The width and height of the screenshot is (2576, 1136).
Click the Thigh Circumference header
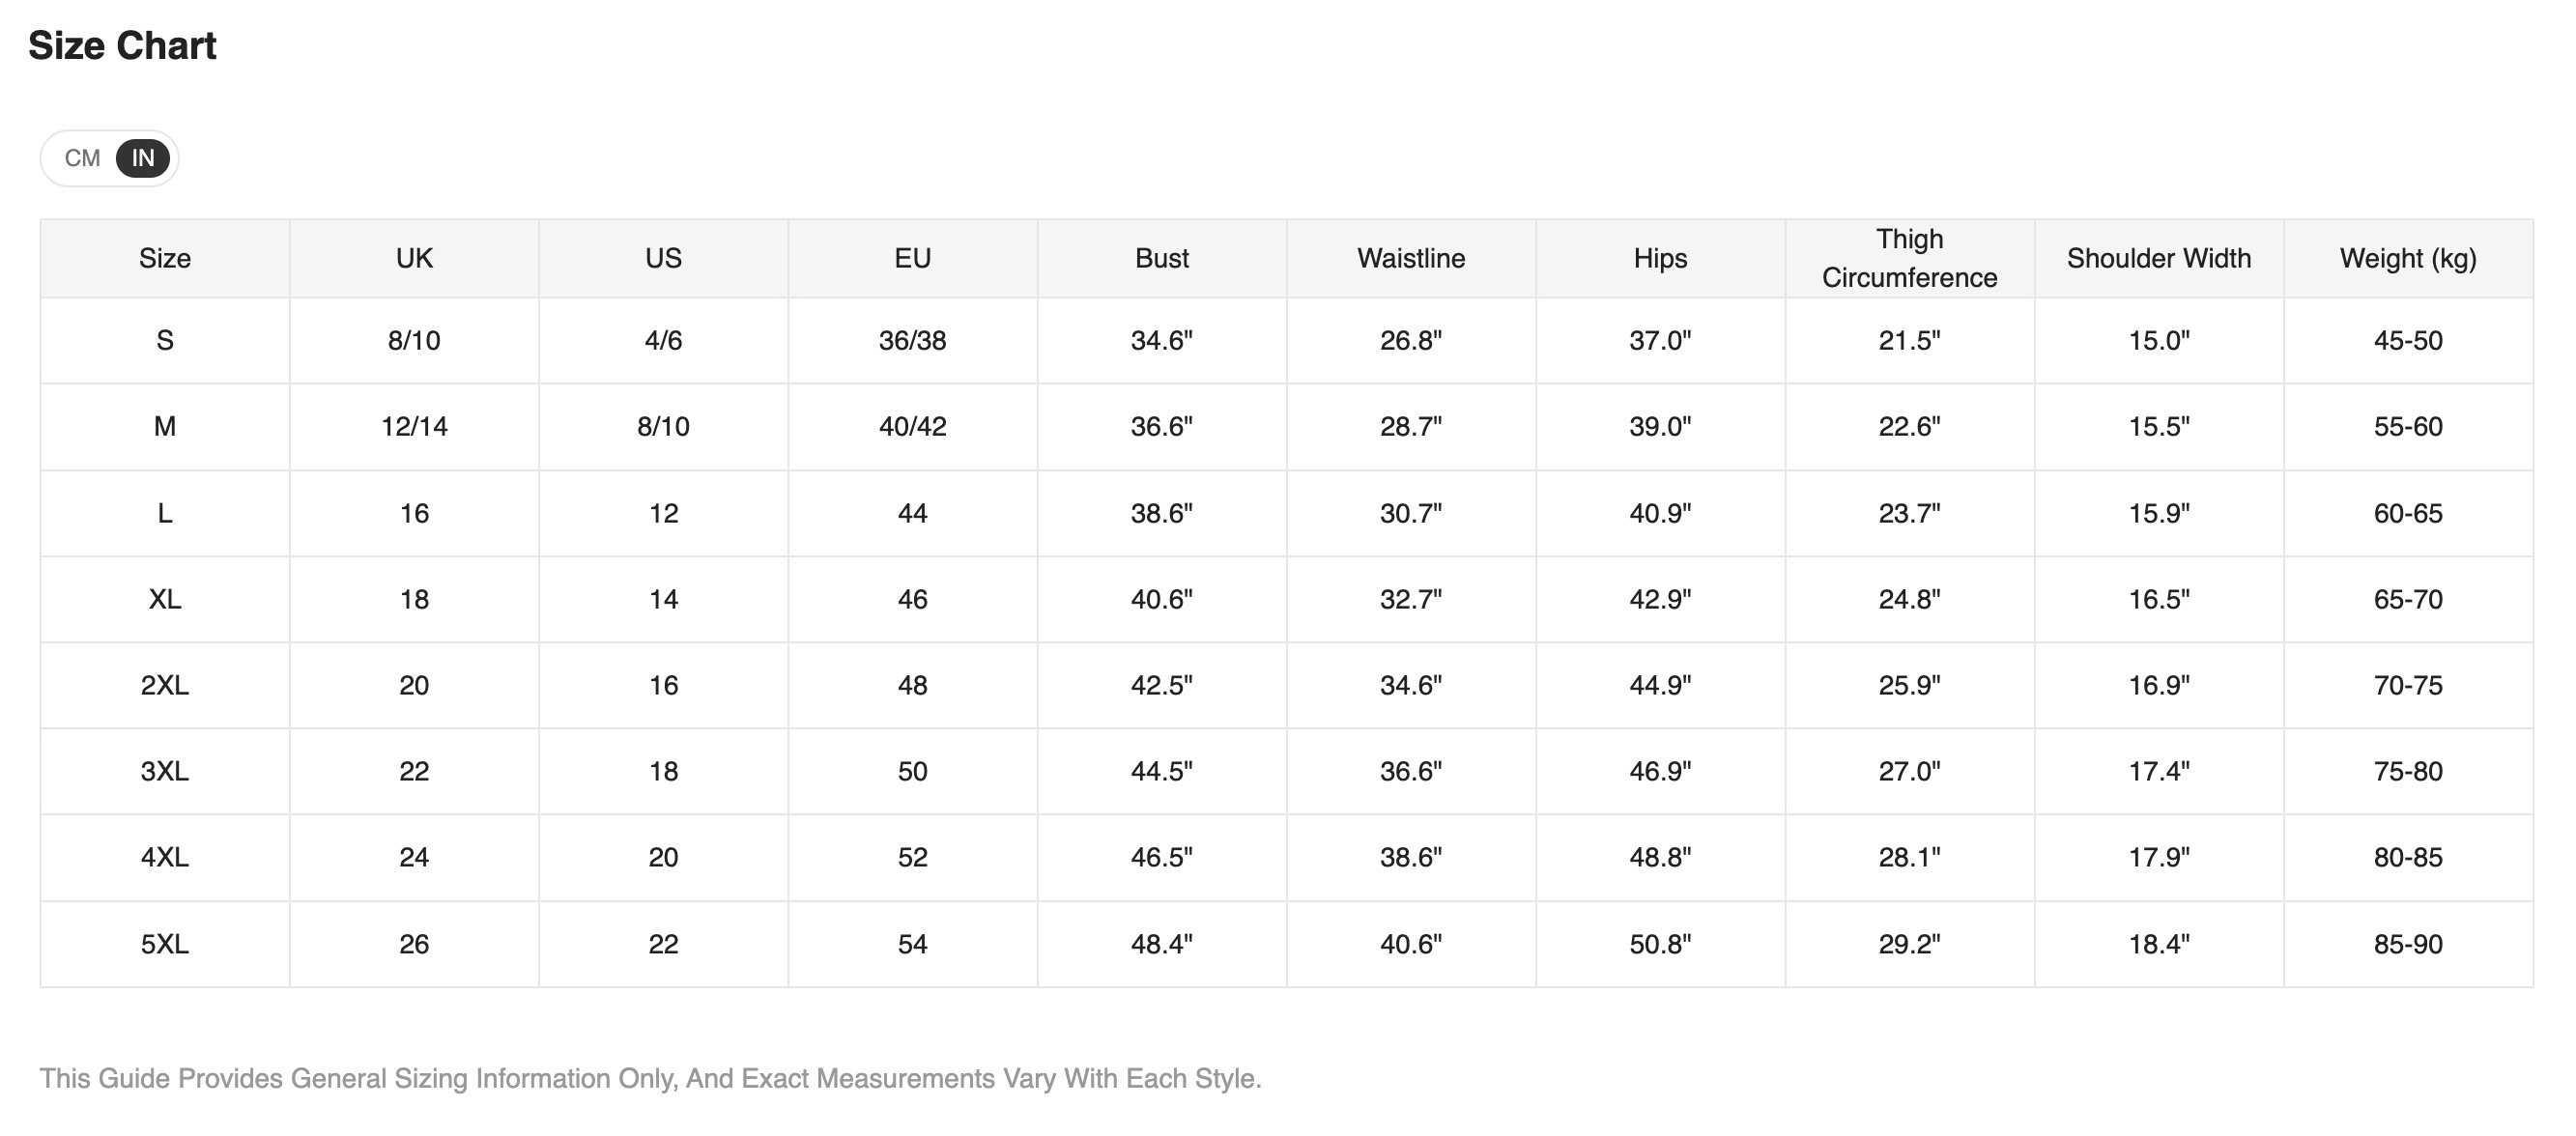tap(1909, 258)
